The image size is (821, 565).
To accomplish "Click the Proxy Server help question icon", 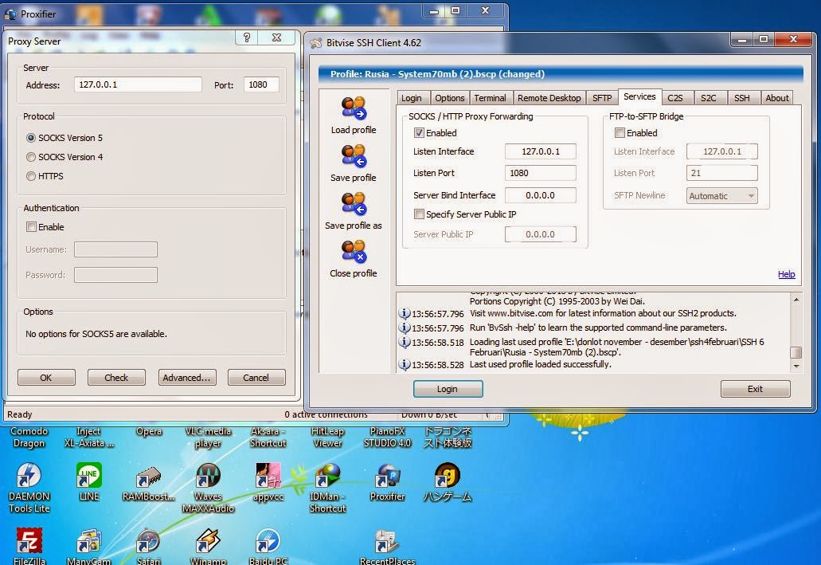I will point(247,37).
